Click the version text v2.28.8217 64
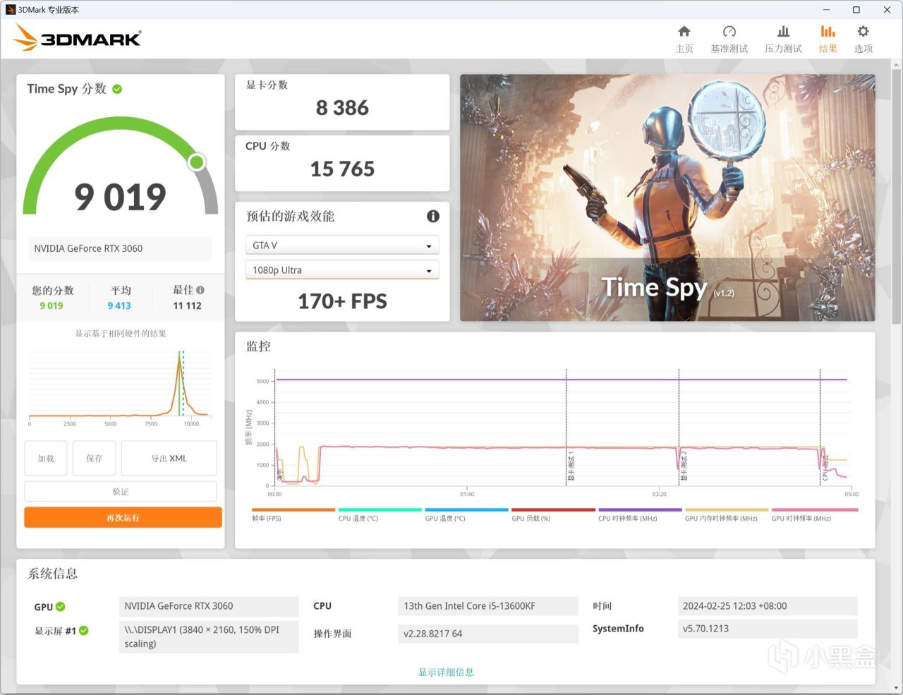 click(x=432, y=634)
